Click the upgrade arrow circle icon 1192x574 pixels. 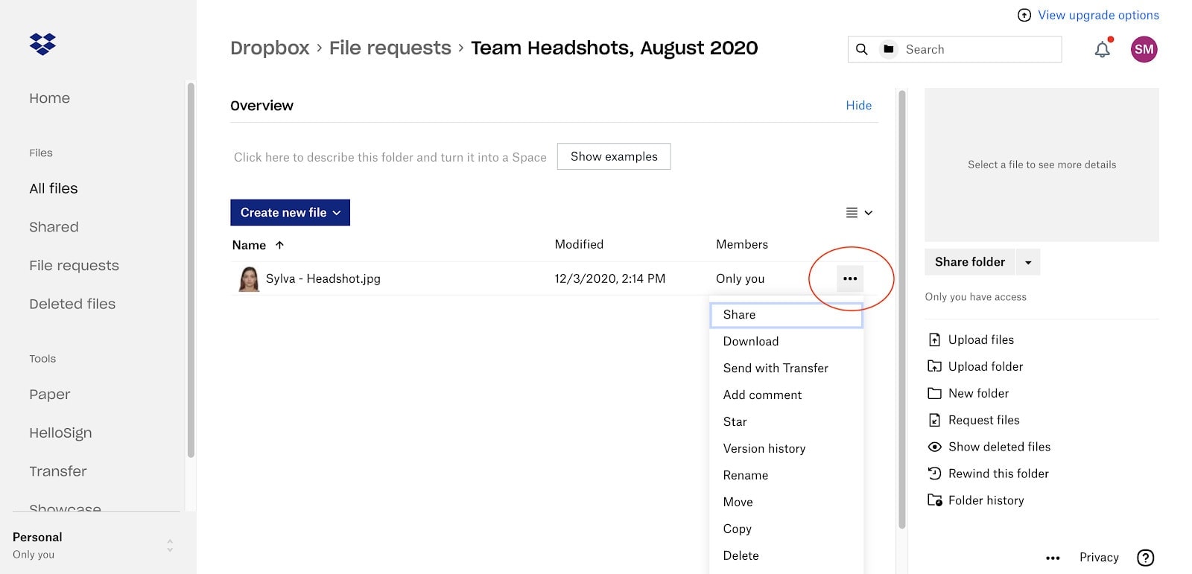1024,15
